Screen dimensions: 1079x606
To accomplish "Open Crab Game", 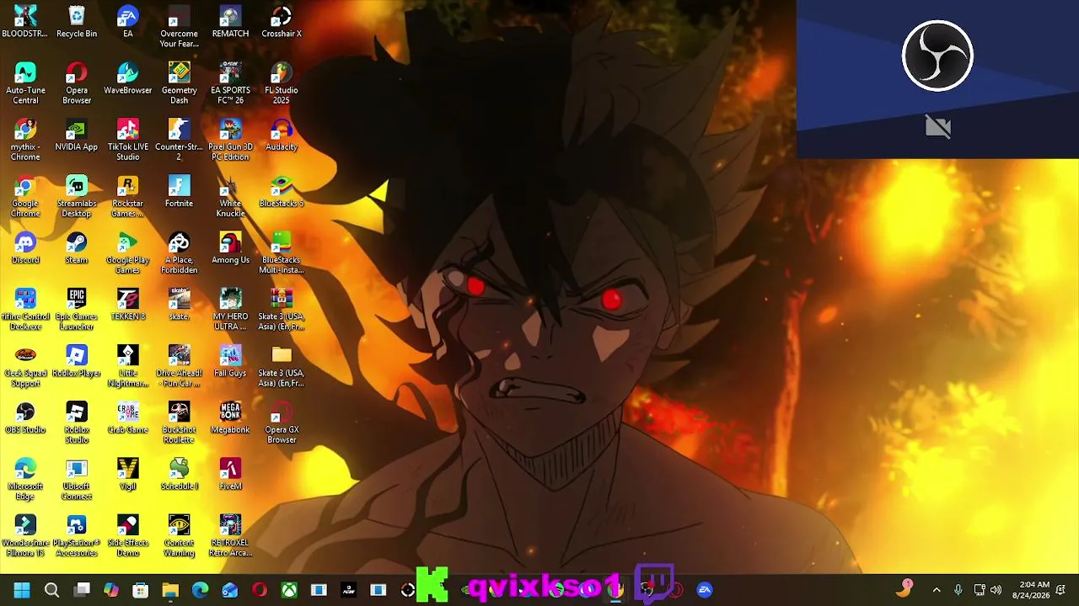I will [x=128, y=417].
